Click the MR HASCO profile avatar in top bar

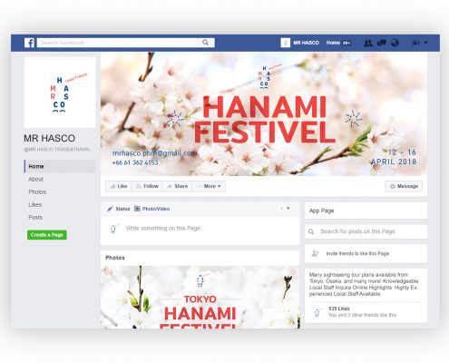(x=285, y=43)
